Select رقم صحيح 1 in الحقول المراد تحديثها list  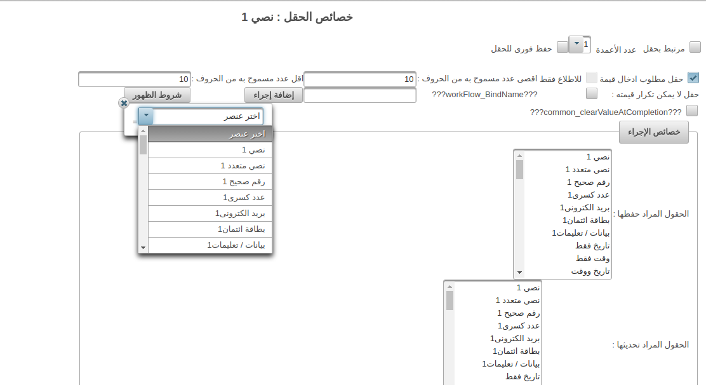coord(498,313)
